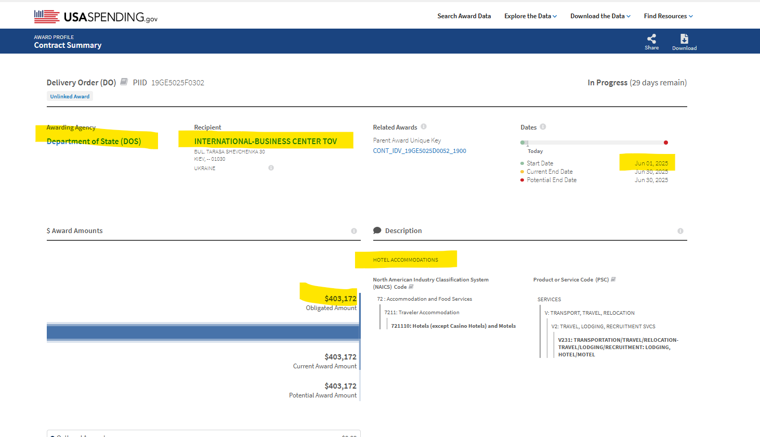Click the red potential end date marker
The height and width of the screenshot is (437, 760).
click(x=666, y=143)
